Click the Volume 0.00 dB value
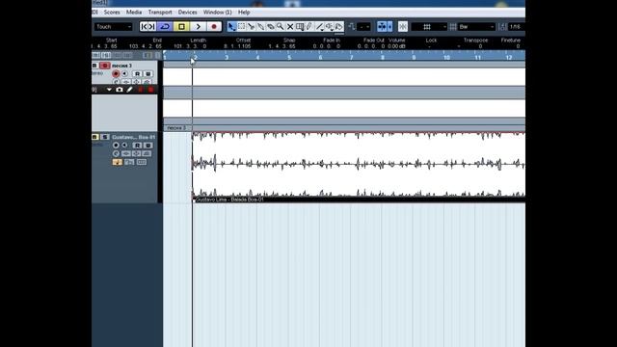This screenshot has height=347, width=617. [396, 46]
